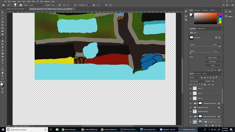
Task: Select the Clone Stamp tool
Action: pos(3,41)
